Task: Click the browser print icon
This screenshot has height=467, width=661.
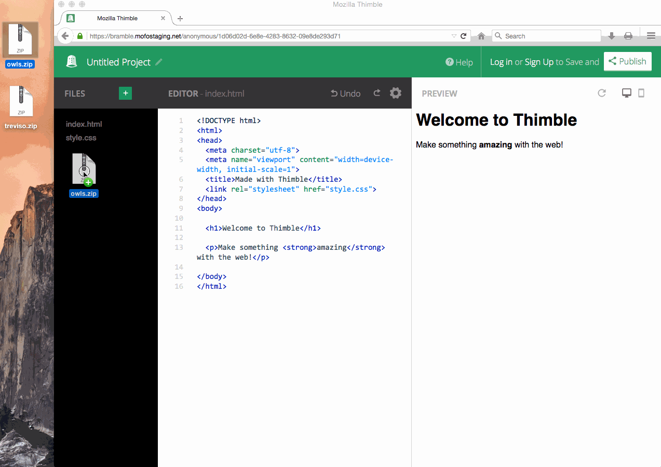Action: coord(628,36)
